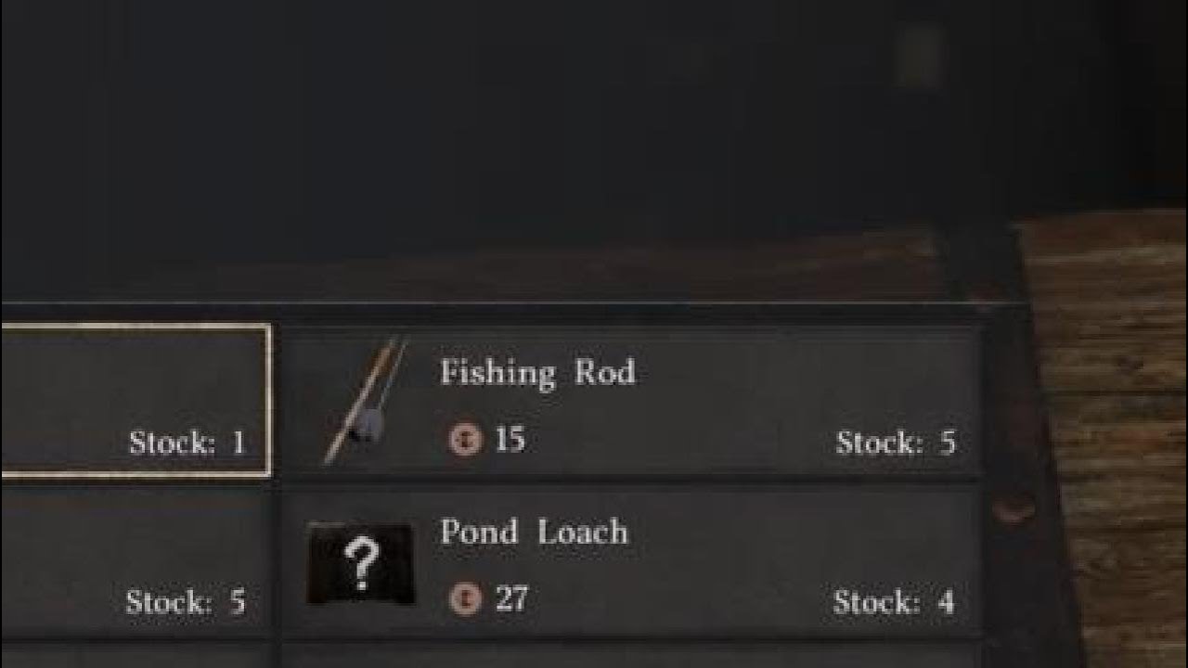This screenshot has height=668, width=1188.
Task: Click Stock: 4 on the Pond Loach row
Action: coord(894,602)
